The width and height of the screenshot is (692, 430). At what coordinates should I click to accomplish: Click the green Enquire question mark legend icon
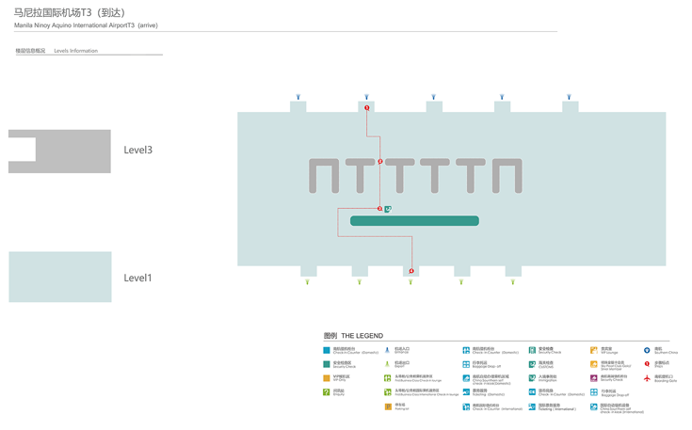327,392
